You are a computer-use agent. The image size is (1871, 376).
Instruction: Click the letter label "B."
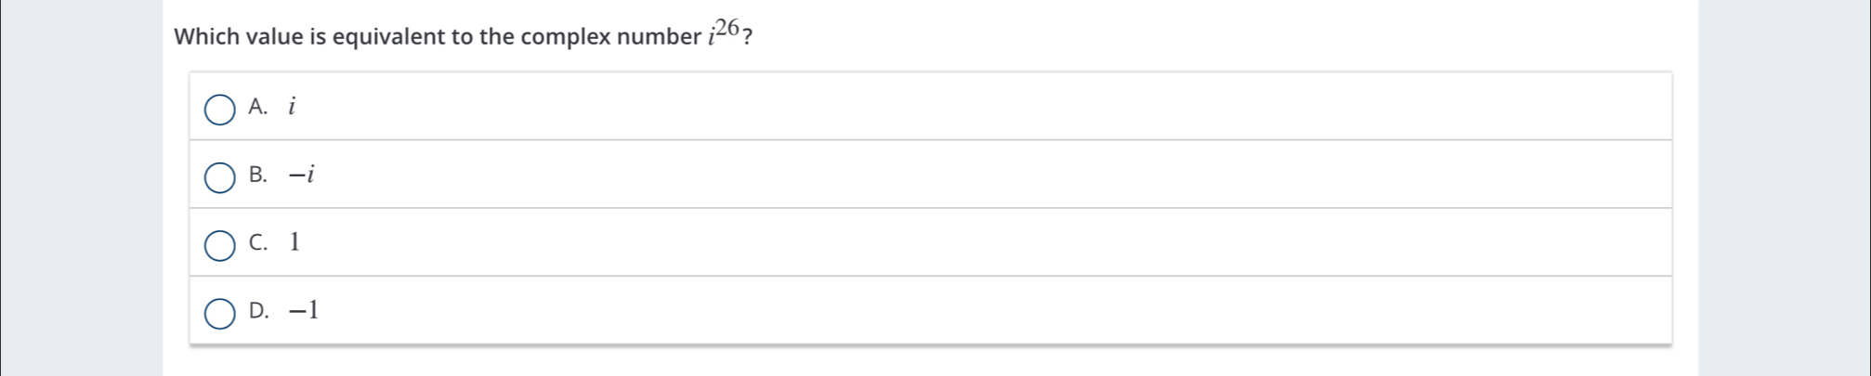258,175
